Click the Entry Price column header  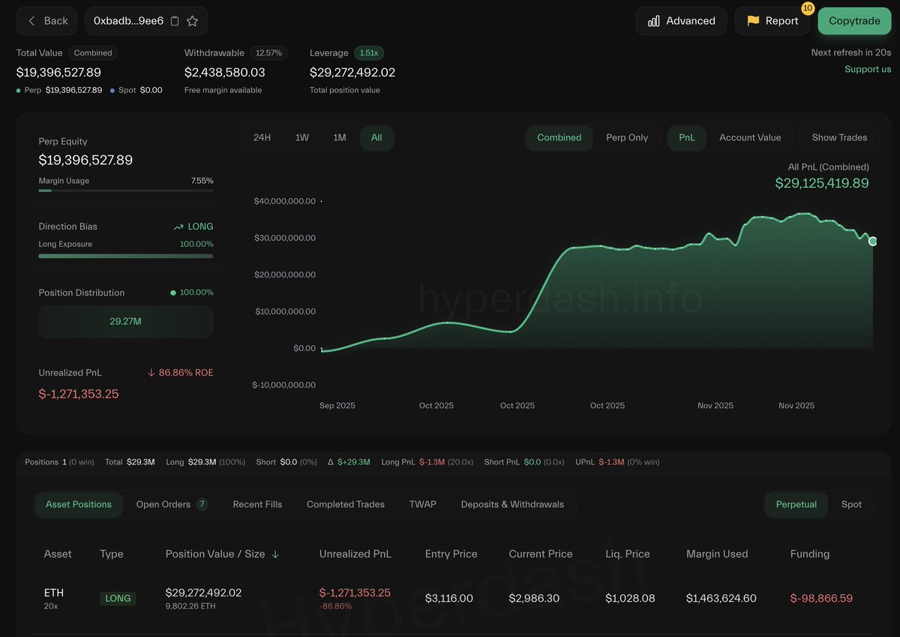tap(451, 554)
